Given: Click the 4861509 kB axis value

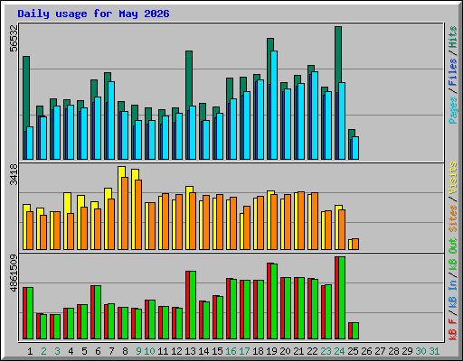Looking at the screenshot, I should (14, 273).
